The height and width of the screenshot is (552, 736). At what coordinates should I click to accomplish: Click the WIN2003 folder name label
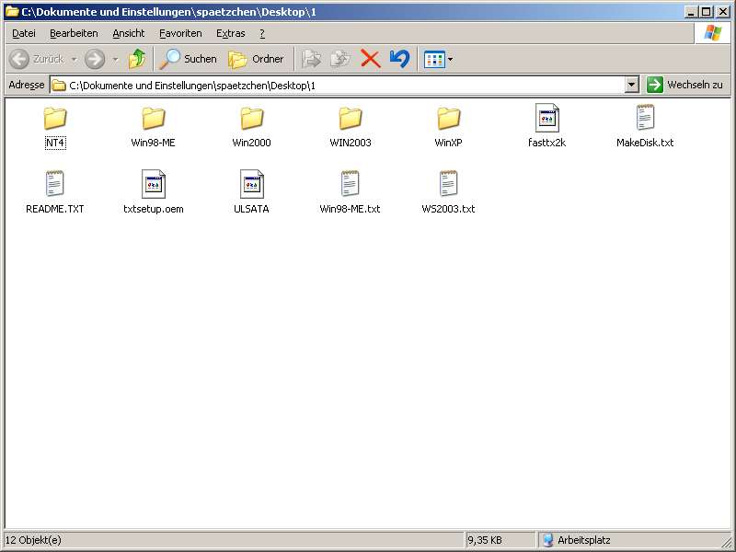click(351, 143)
